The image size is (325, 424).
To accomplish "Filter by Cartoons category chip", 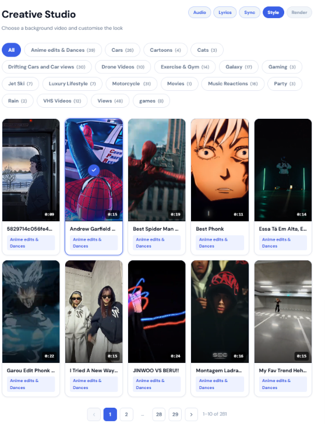I will 165,50.
